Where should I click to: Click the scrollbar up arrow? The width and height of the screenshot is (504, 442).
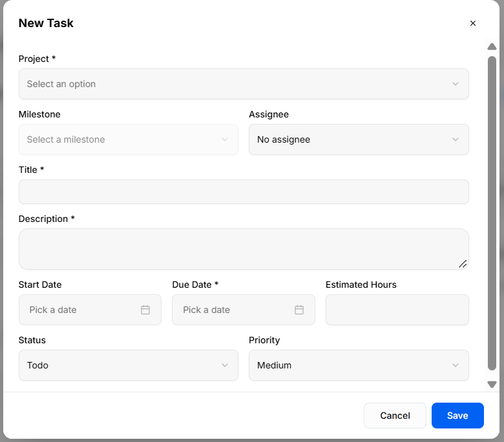(x=492, y=46)
